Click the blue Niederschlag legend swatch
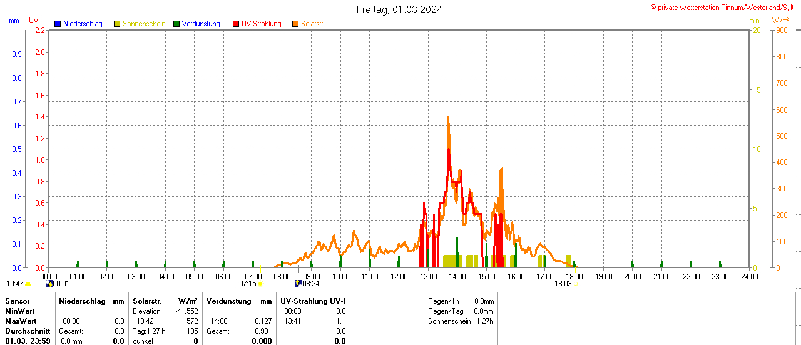The height and width of the screenshot is (345, 801). click(58, 24)
